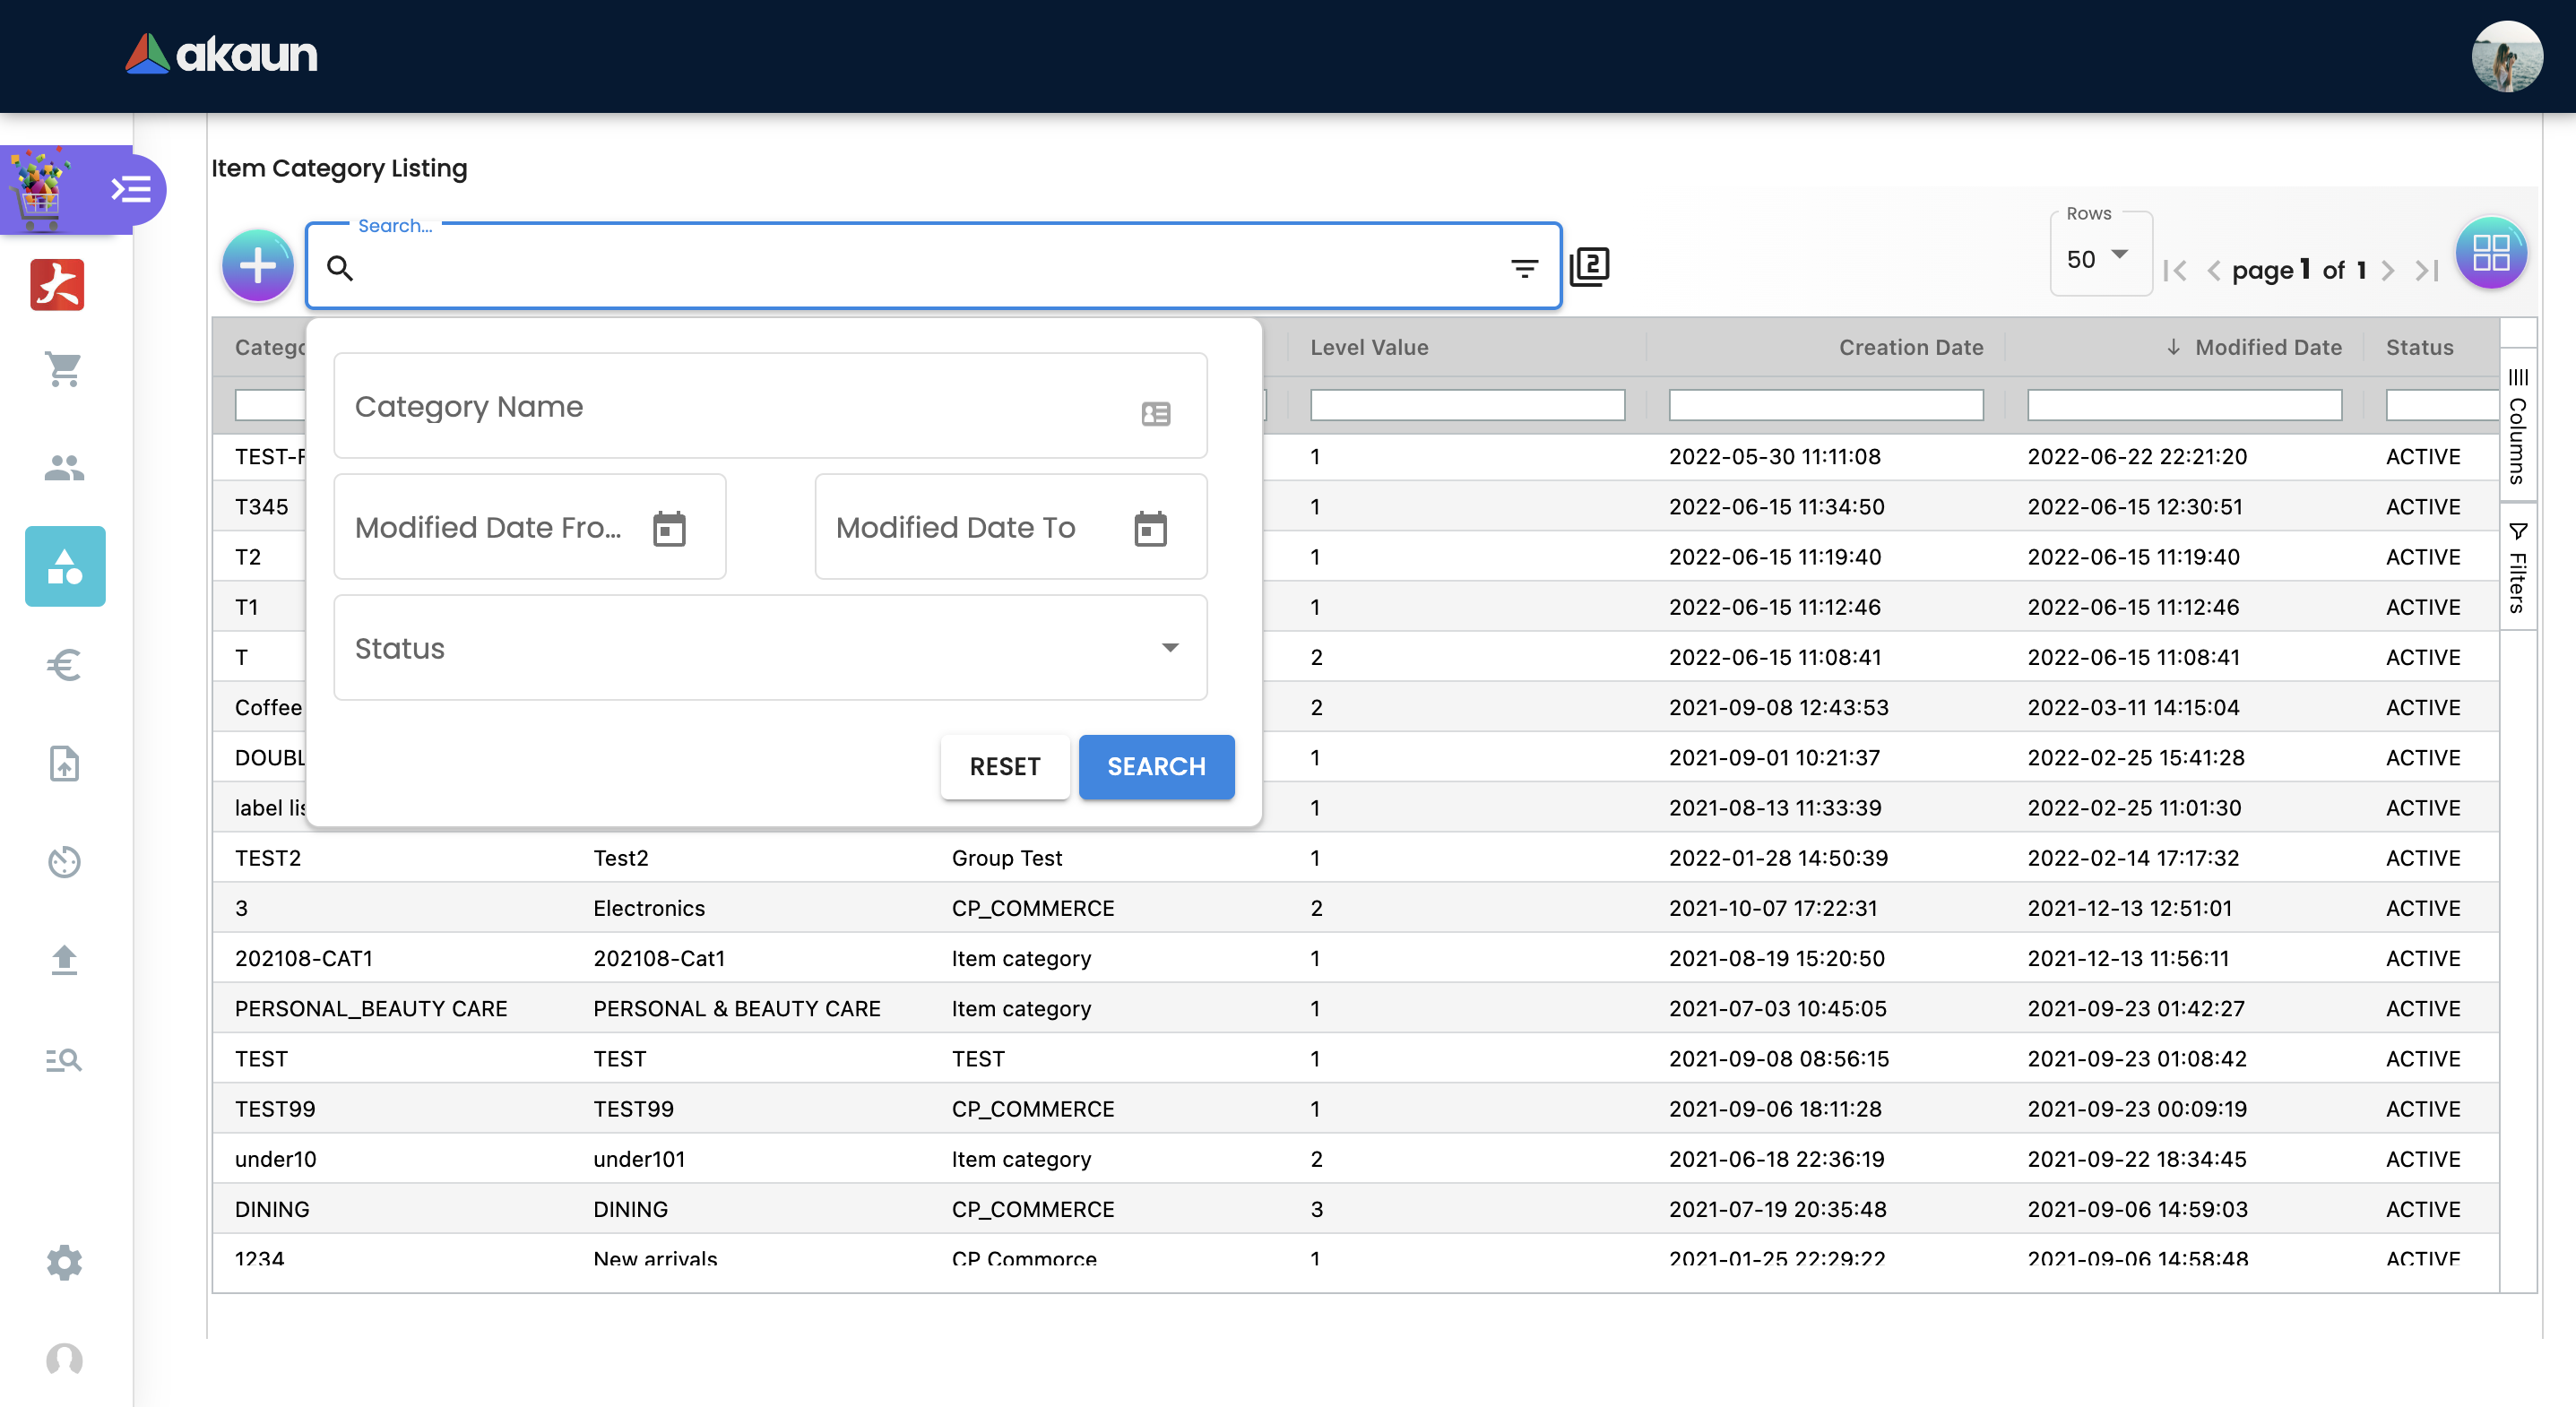Open the people/users sidebar icon
The image size is (2576, 1407).
pos(64,467)
